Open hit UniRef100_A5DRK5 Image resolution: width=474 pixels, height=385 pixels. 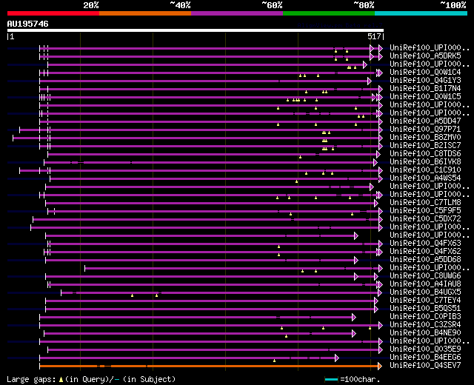tap(425, 56)
